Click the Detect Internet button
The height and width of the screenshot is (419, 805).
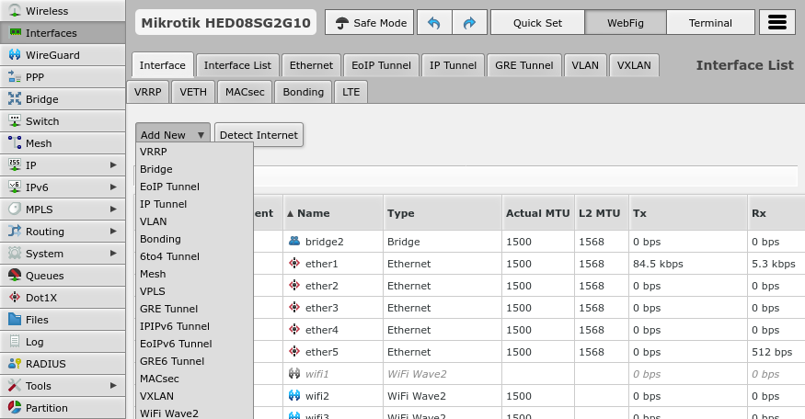[x=259, y=135]
